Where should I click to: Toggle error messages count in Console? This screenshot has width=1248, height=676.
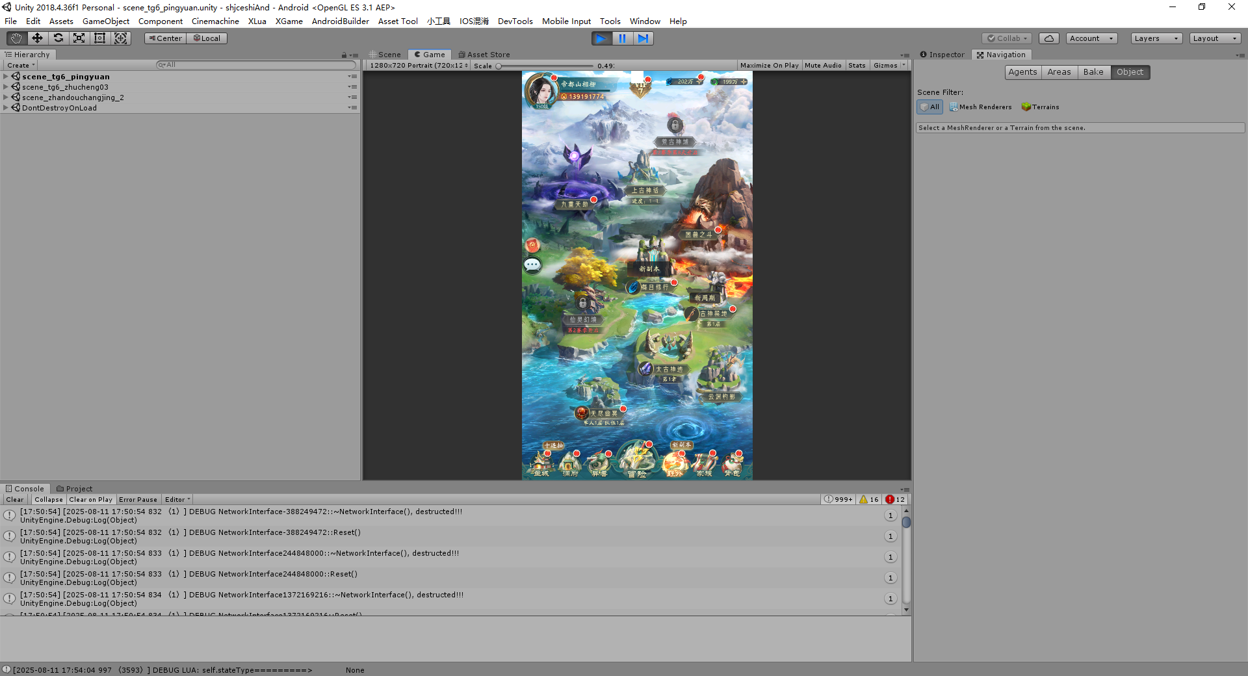pos(895,499)
